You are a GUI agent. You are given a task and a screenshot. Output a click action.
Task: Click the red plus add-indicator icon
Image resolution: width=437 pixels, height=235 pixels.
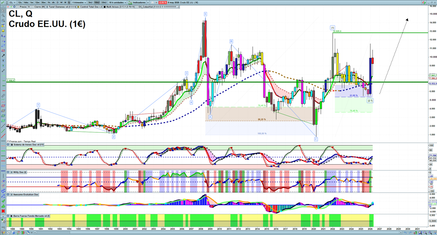[8, 7]
